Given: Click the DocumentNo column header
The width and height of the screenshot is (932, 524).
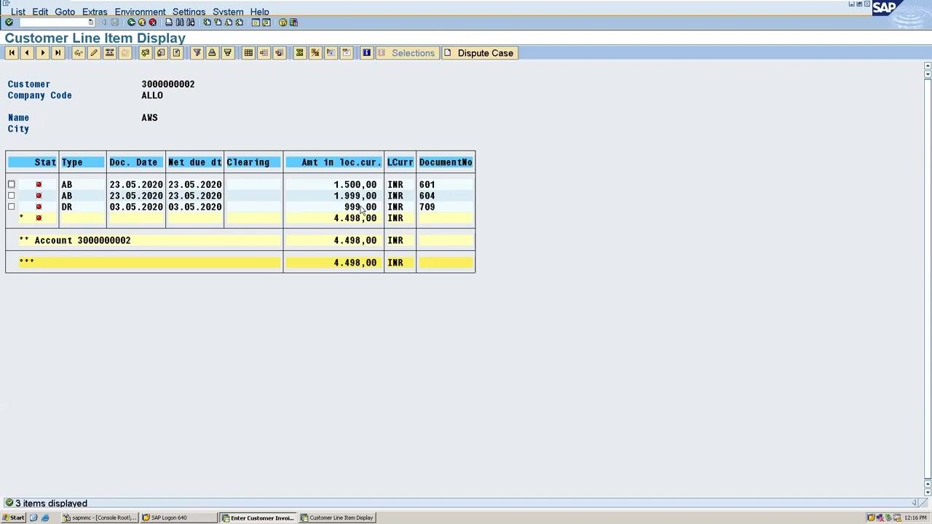Looking at the screenshot, I should coord(446,162).
